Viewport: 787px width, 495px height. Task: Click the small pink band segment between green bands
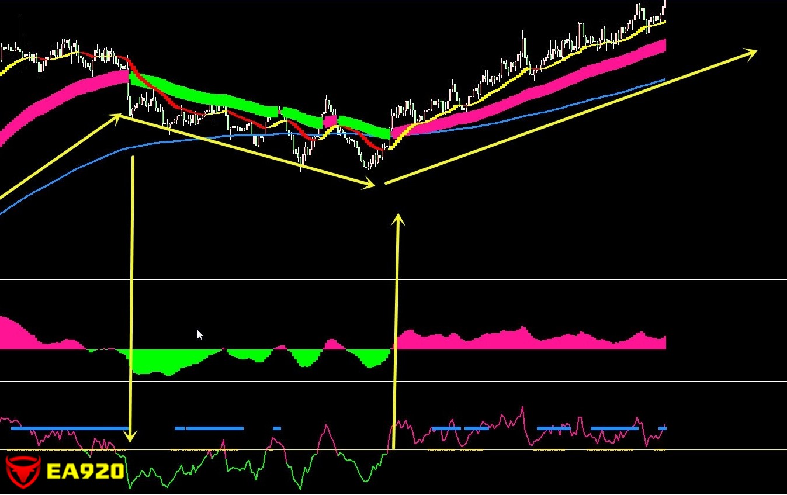(x=330, y=121)
